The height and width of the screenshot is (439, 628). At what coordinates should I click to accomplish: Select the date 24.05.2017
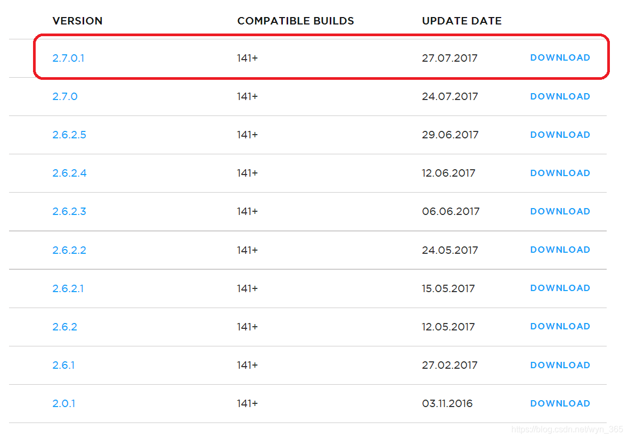[450, 250]
